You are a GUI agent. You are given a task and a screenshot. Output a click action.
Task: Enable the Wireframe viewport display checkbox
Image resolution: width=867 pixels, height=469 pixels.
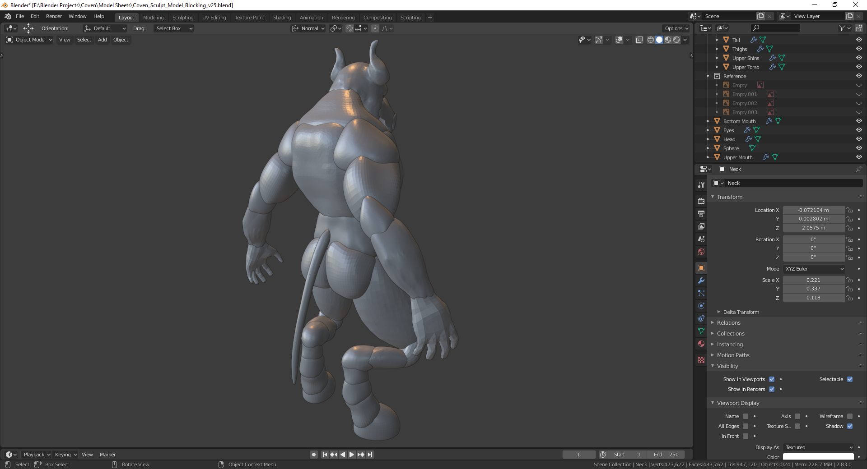click(850, 416)
